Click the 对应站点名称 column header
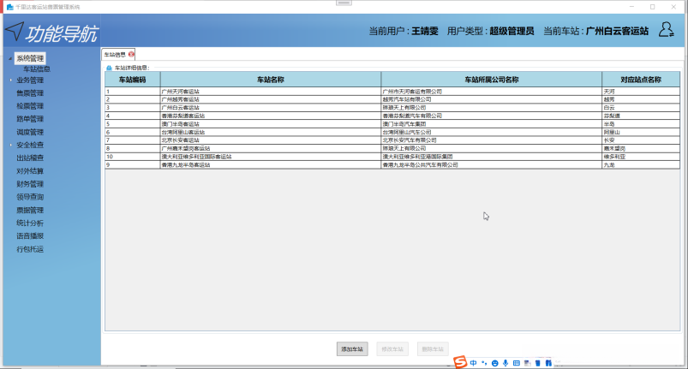 click(x=641, y=80)
